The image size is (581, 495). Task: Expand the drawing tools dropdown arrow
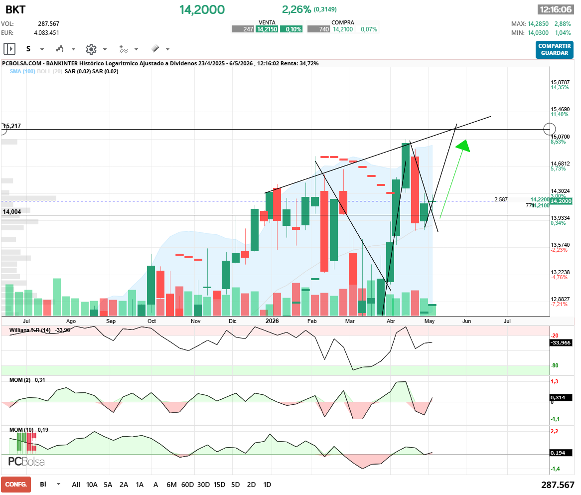click(167, 49)
